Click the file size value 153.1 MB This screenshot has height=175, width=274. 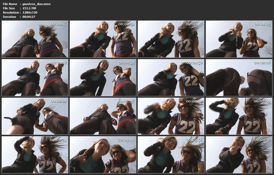[x=29, y=8]
